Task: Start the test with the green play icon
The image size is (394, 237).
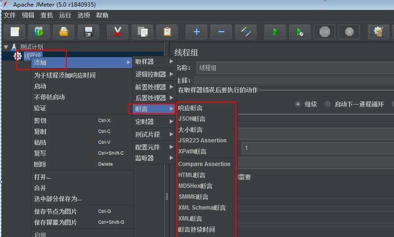Action: pyautogui.click(x=275, y=32)
